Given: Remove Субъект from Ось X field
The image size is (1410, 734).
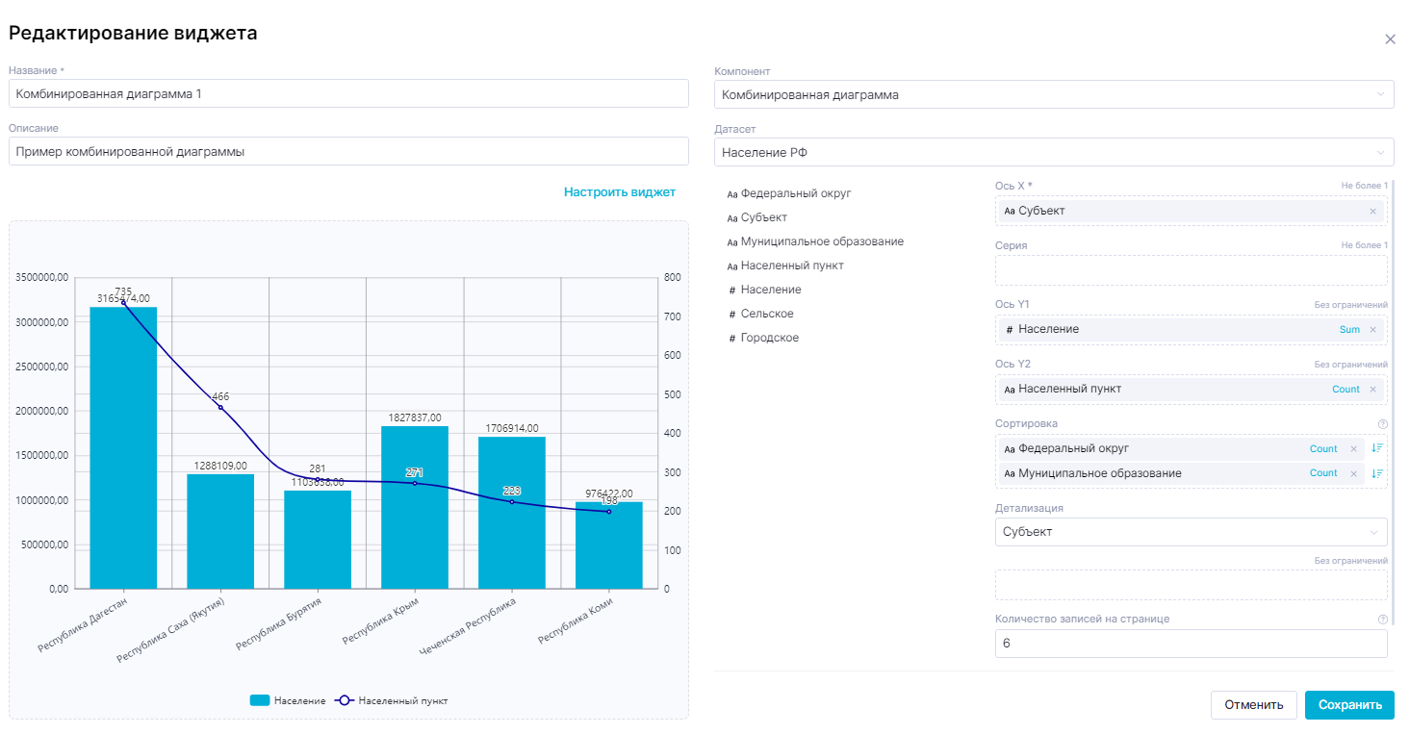Looking at the screenshot, I should pyautogui.click(x=1372, y=212).
